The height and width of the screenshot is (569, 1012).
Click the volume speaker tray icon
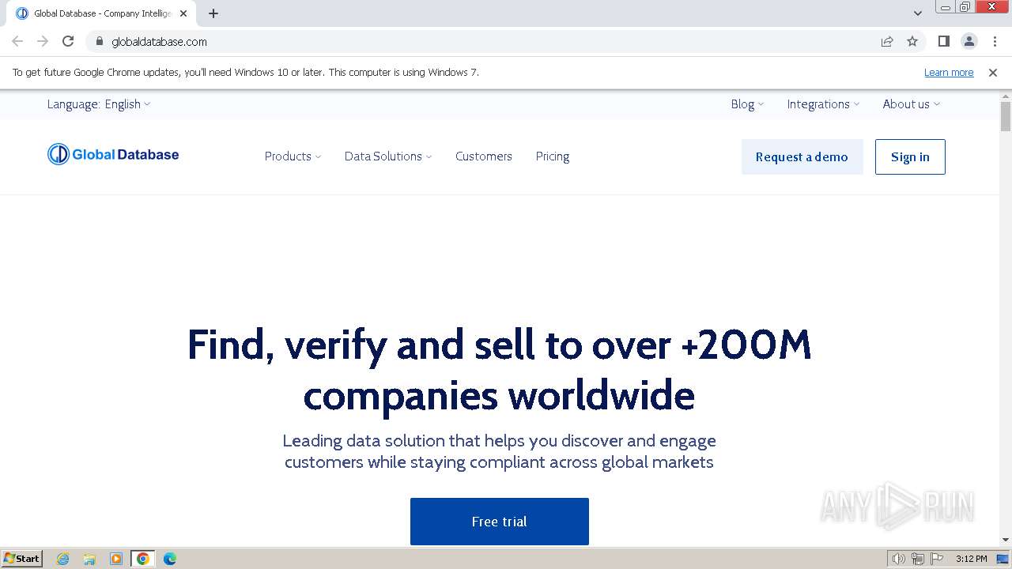point(898,559)
